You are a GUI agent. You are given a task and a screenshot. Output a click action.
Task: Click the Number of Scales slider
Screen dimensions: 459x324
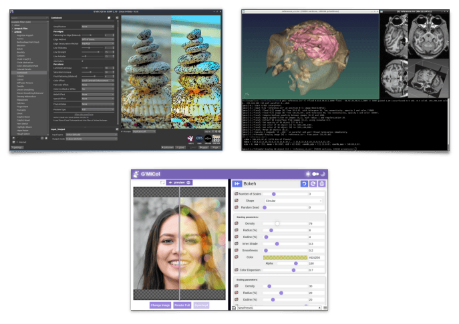pyautogui.click(x=285, y=194)
